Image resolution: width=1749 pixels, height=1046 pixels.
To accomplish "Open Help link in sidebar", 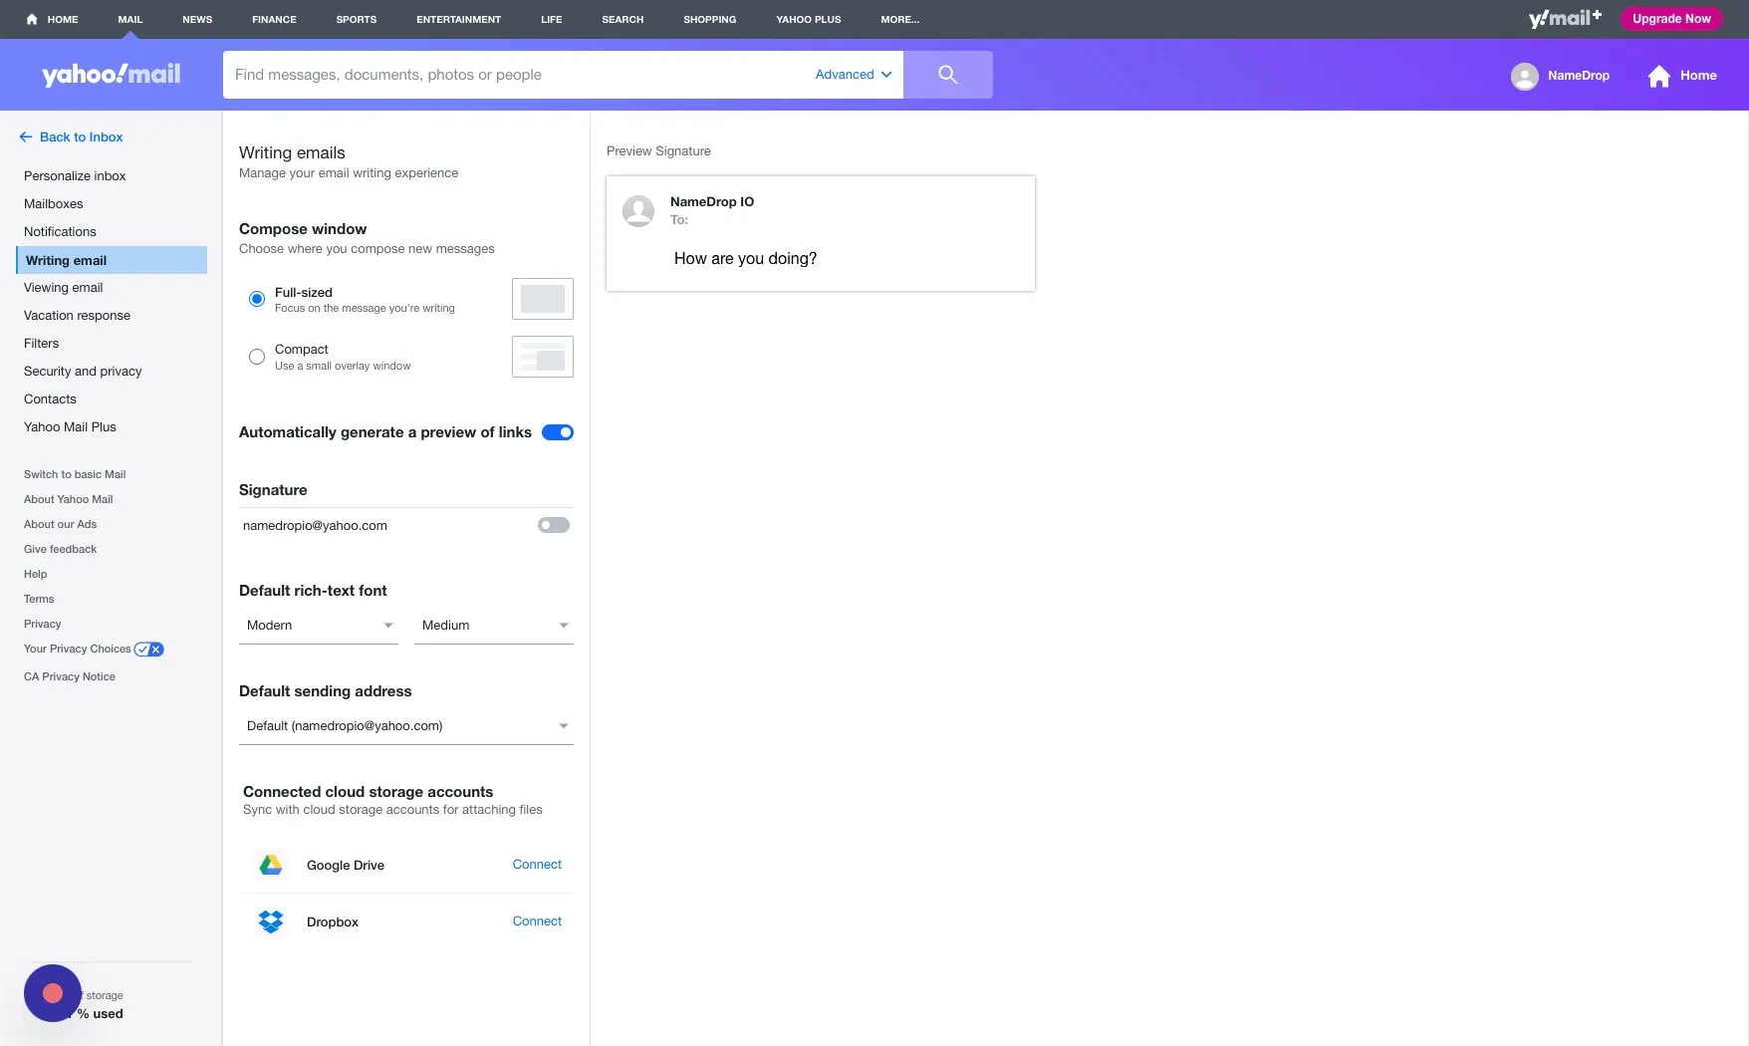I will click(36, 575).
